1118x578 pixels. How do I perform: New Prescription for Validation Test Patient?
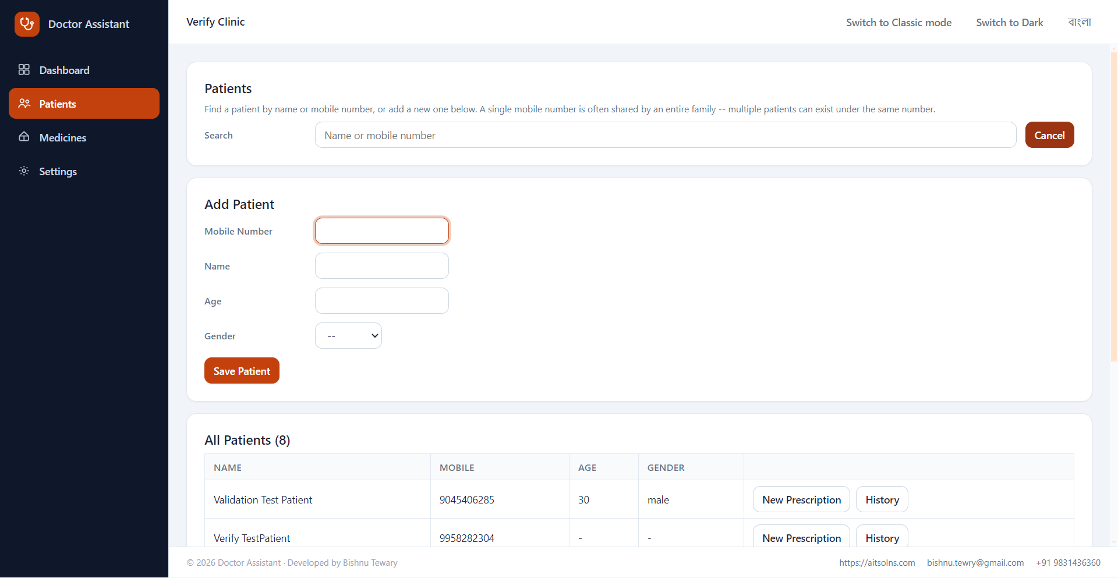point(801,499)
